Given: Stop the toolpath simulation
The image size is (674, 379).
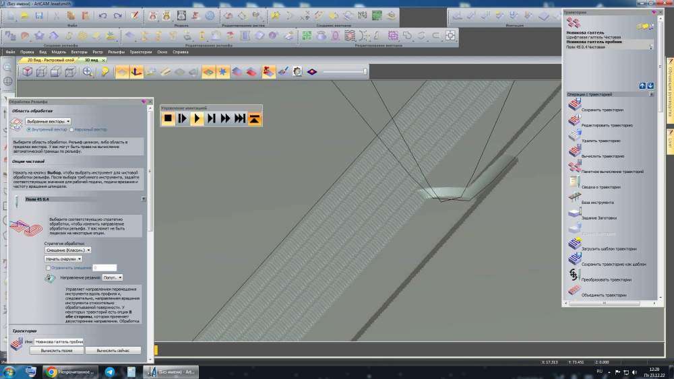Looking at the screenshot, I should pyautogui.click(x=168, y=118).
